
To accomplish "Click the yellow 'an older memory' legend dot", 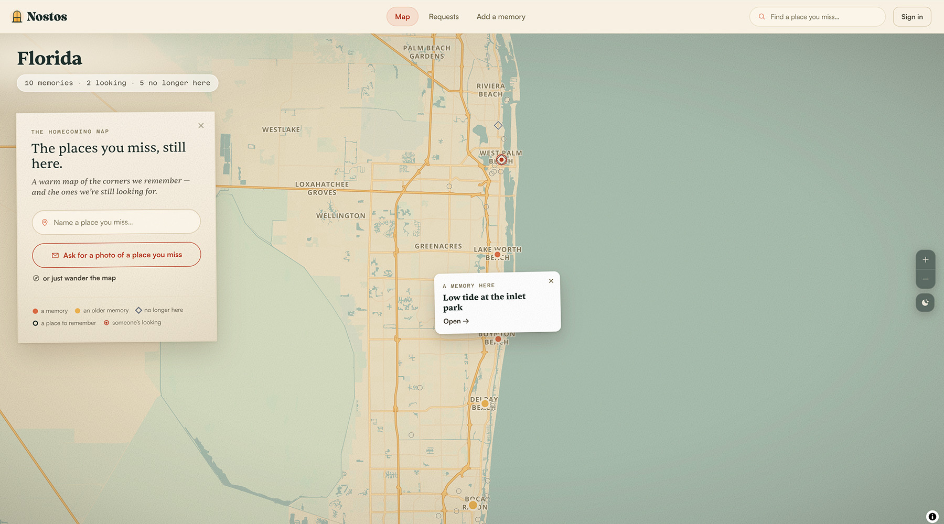I will pyautogui.click(x=78, y=311).
